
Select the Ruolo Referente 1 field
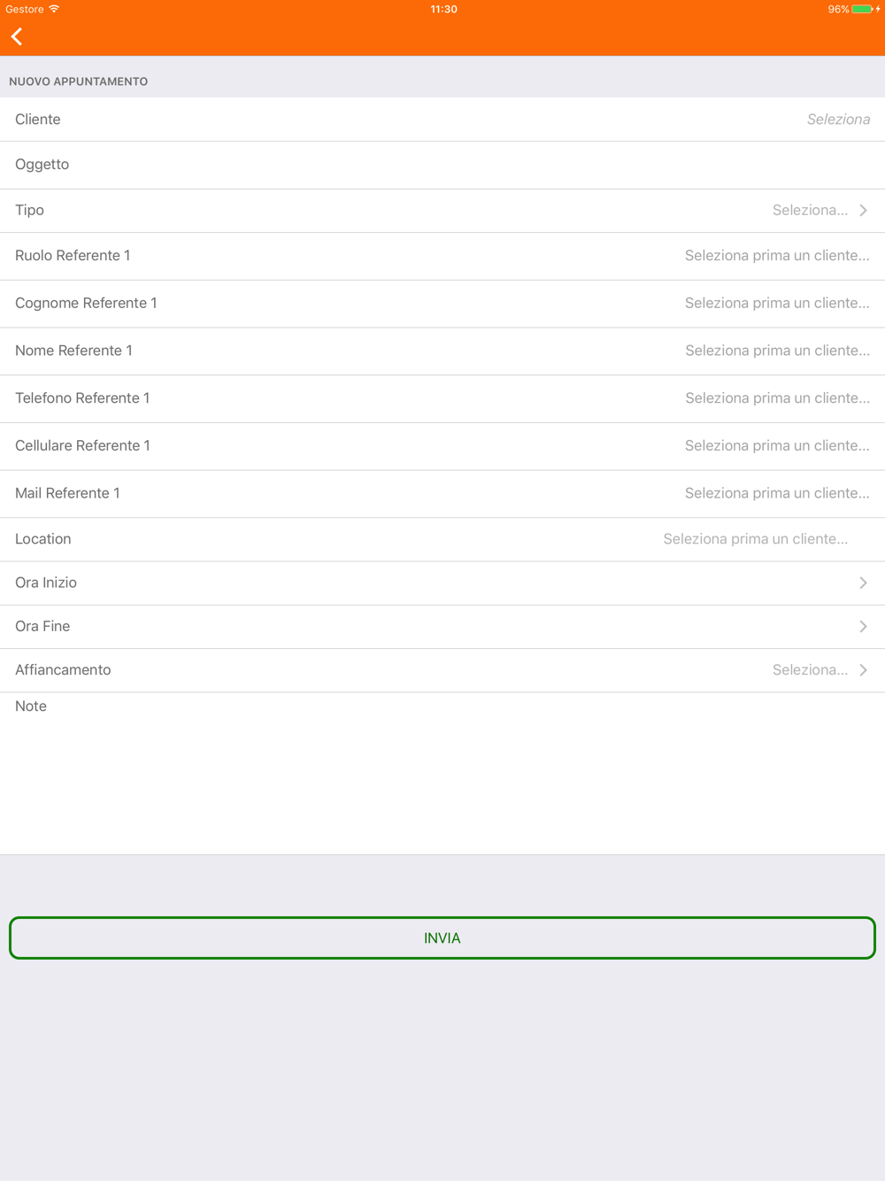pyautogui.click(x=776, y=256)
